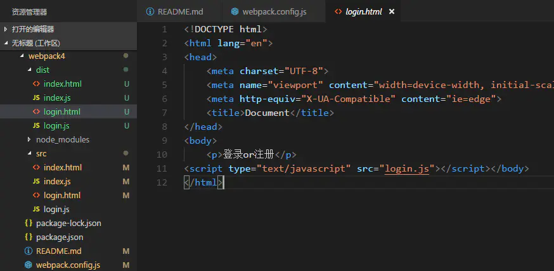Expand the 打开的编辑器 section
554x271 pixels.
(x=68, y=29)
